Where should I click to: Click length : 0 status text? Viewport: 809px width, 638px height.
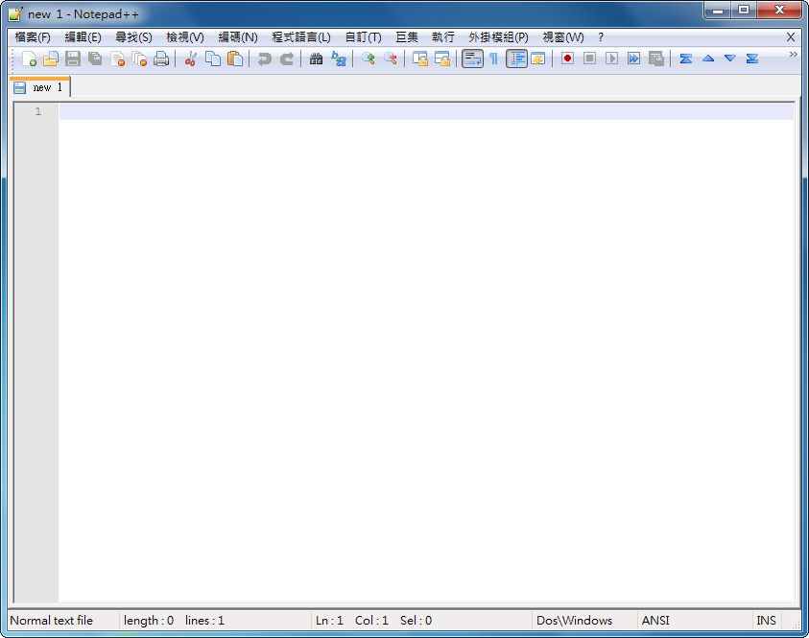[149, 621]
